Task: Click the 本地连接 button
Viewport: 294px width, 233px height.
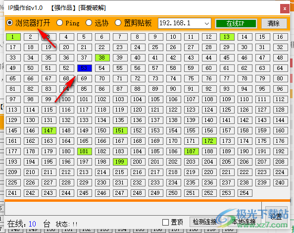Action: pyautogui.click(x=244, y=222)
